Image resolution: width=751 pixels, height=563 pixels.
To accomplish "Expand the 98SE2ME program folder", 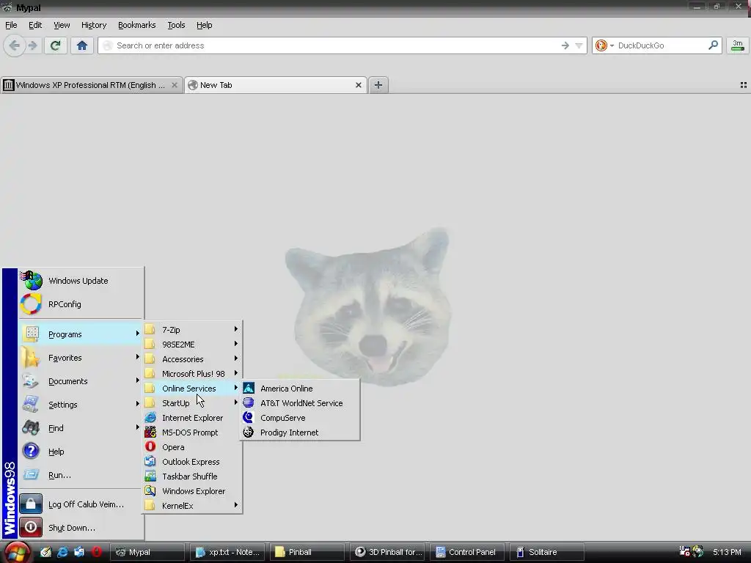I will (192, 345).
